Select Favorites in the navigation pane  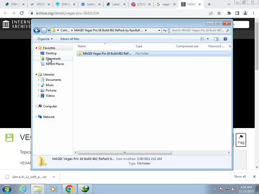pyautogui.click(x=49, y=48)
